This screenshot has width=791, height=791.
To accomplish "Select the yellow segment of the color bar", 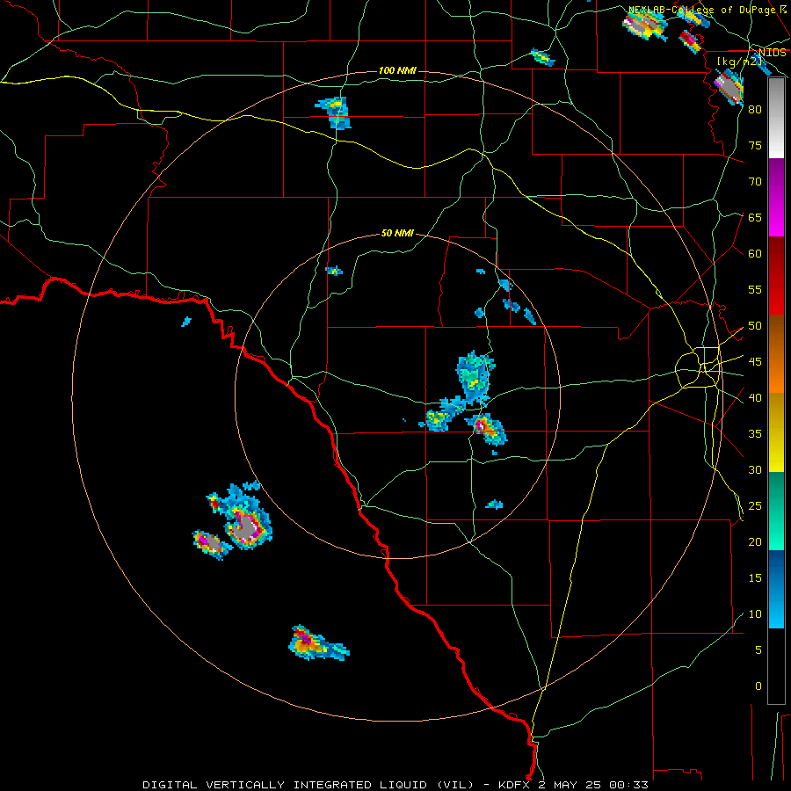I will [x=776, y=432].
